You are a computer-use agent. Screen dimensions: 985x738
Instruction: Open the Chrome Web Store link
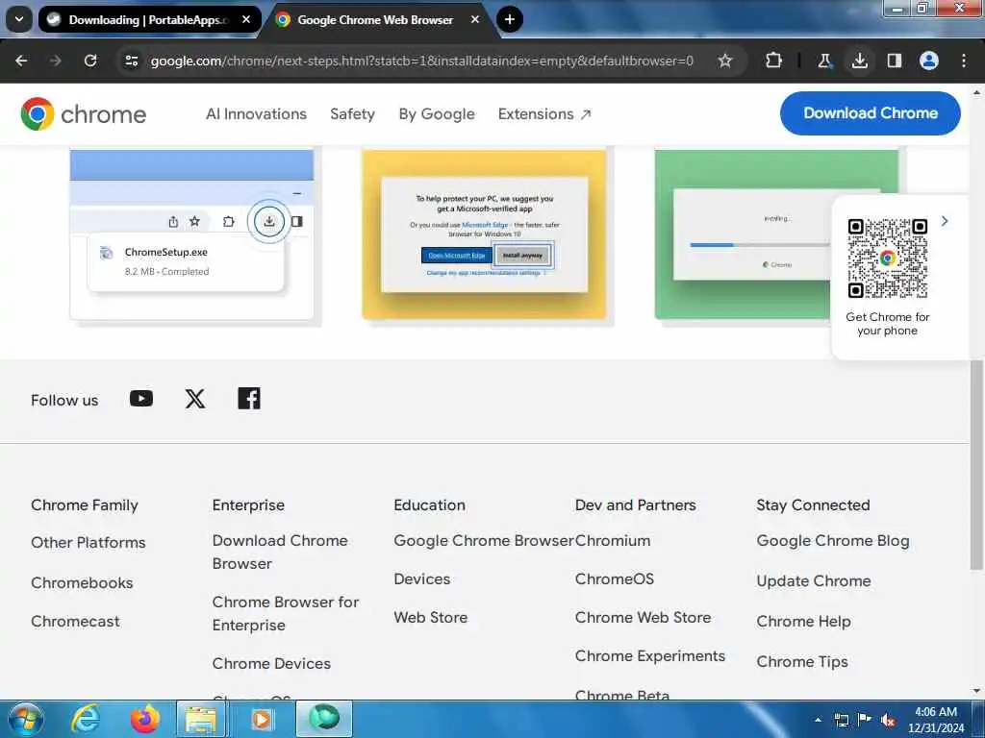pyautogui.click(x=643, y=618)
